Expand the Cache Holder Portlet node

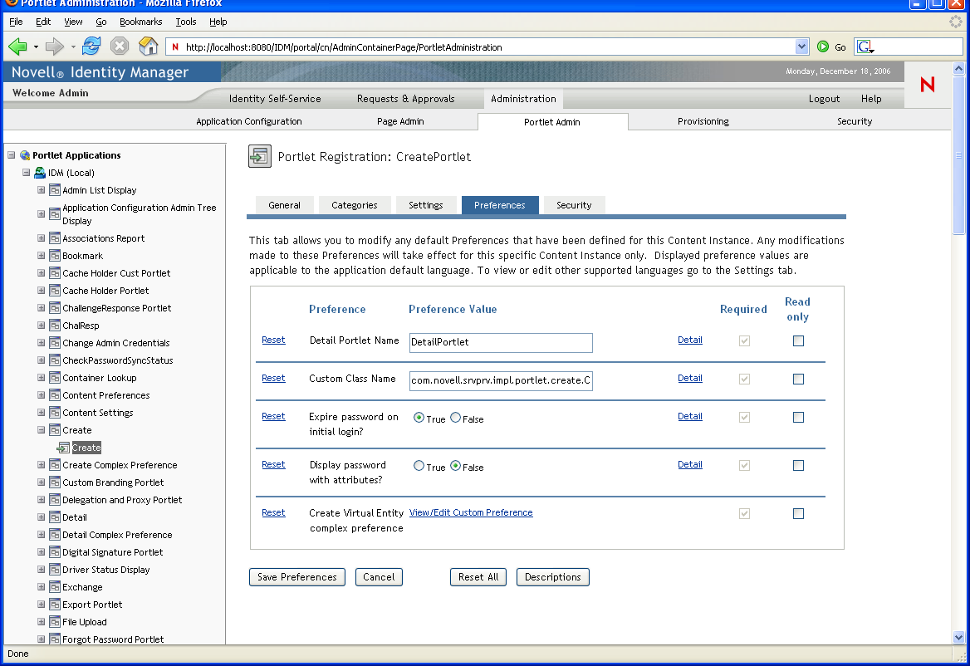pyautogui.click(x=41, y=290)
